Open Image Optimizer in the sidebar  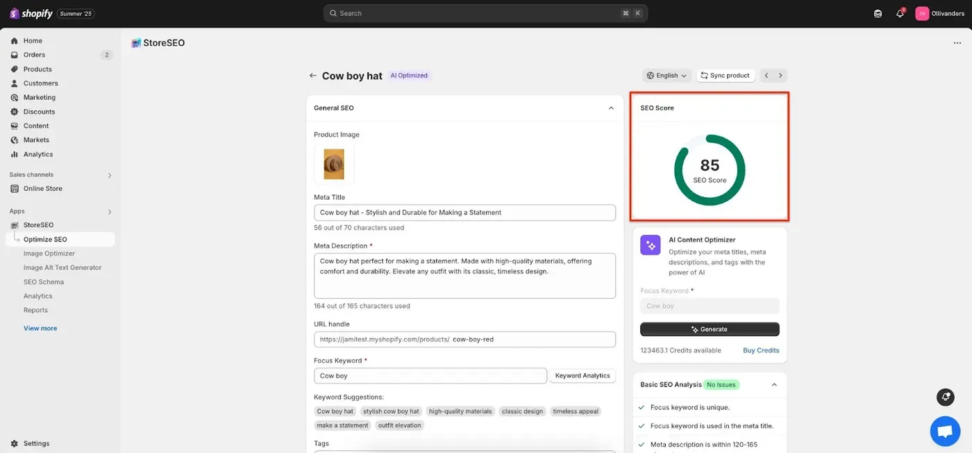(x=49, y=253)
